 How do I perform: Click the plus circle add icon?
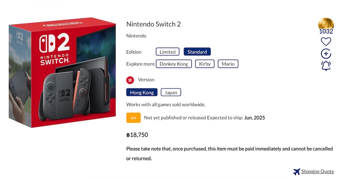(326, 54)
